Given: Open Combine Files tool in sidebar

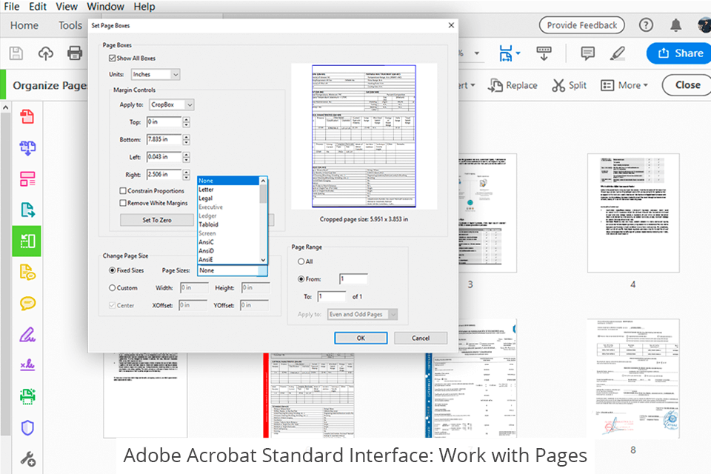Looking at the screenshot, I should click(27, 148).
